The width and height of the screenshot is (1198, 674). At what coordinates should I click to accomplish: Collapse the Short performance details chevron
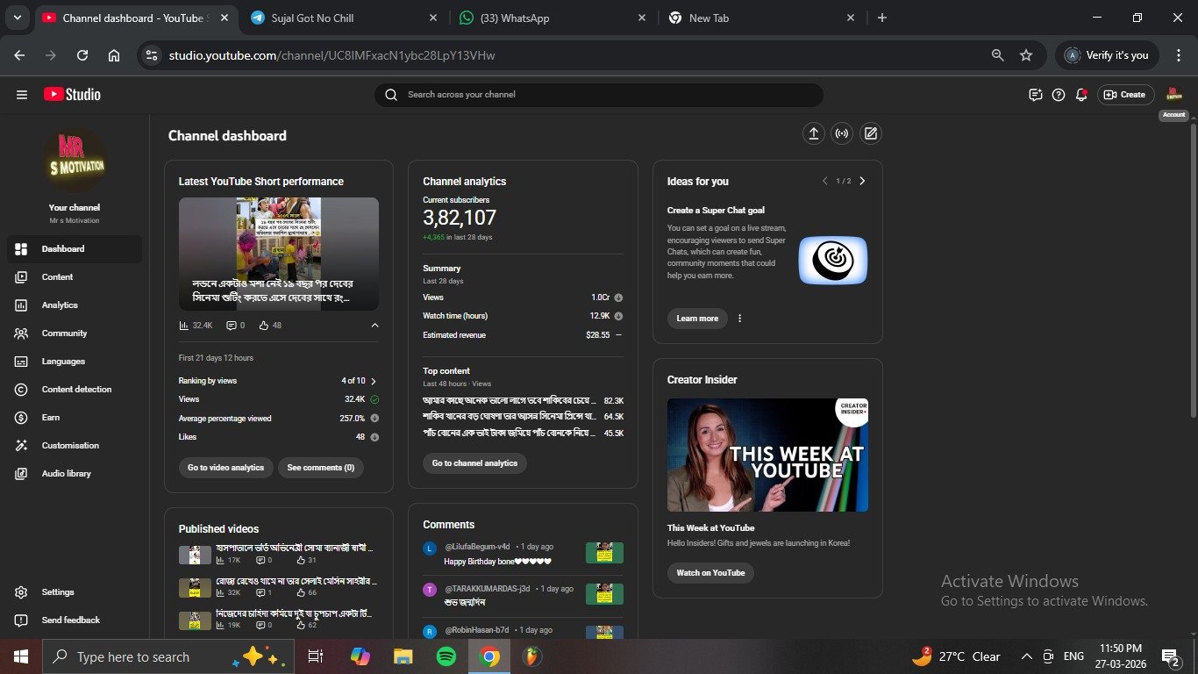374,326
